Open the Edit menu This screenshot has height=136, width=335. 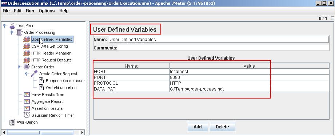point(18,11)
